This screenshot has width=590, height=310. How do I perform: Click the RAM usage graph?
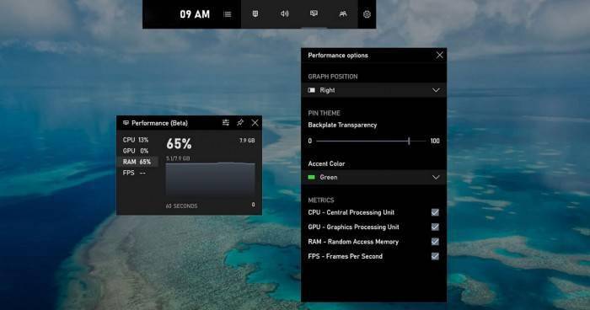click(x=211, y=180)
